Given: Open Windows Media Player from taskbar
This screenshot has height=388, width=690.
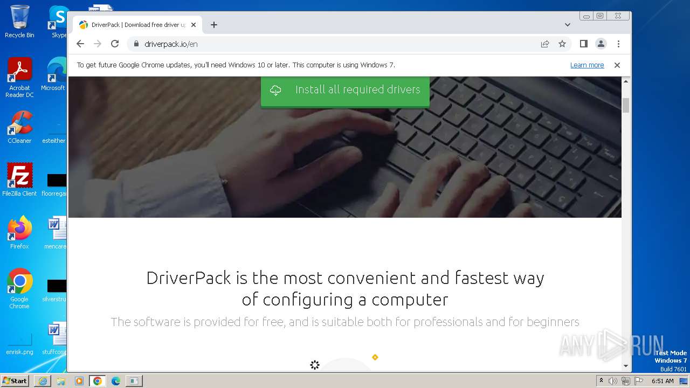Looking at the screenshot, I should point(79,381).
